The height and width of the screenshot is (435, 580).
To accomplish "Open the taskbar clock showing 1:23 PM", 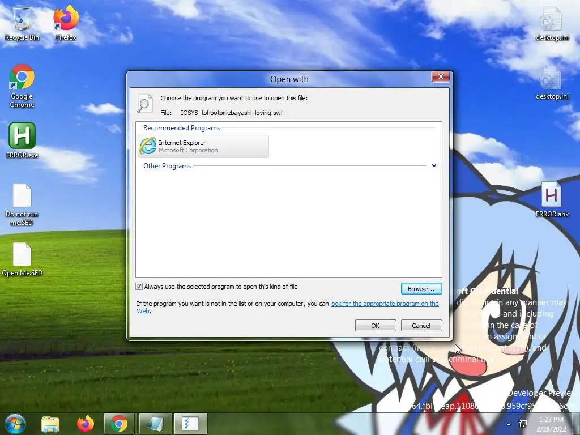I will (552, 424).
